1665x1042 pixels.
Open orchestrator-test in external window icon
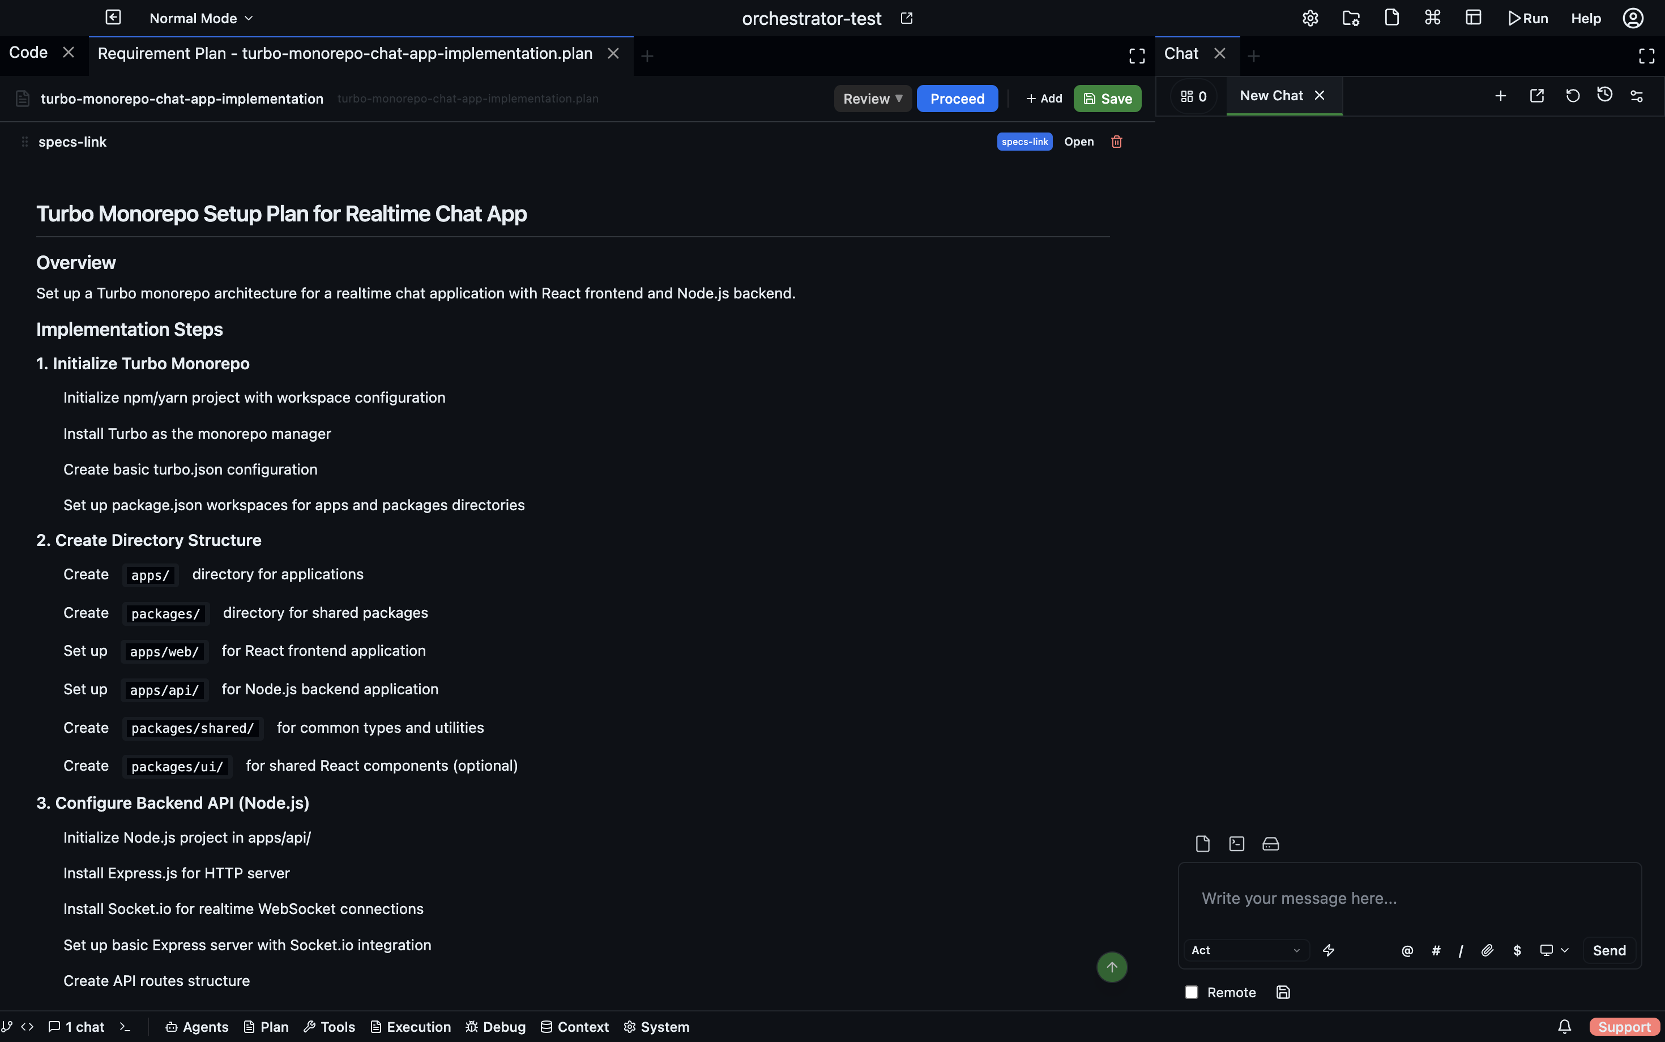tap(907, 19)
